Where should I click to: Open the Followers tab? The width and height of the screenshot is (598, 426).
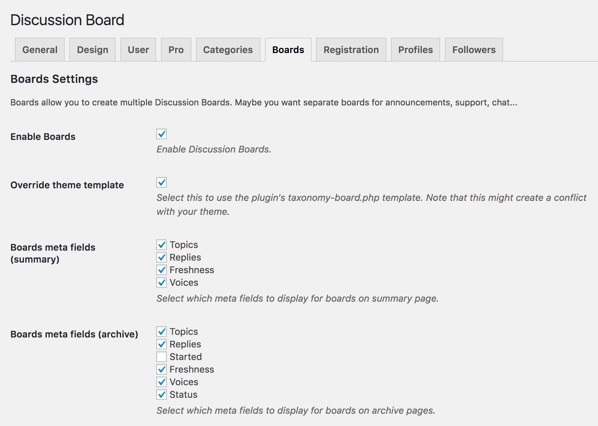click(474, 49)
